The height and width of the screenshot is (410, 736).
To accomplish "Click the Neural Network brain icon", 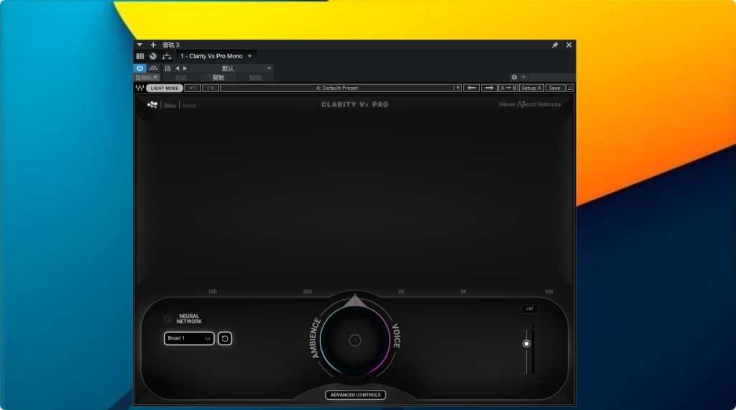I will pyautogui.click(x=168, y=319).
